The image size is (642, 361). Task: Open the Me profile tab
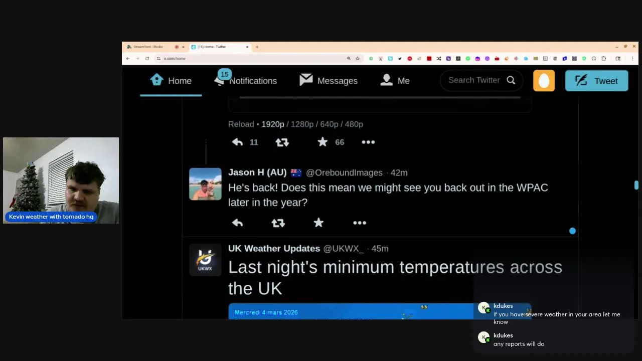click(x=395, y=81)
